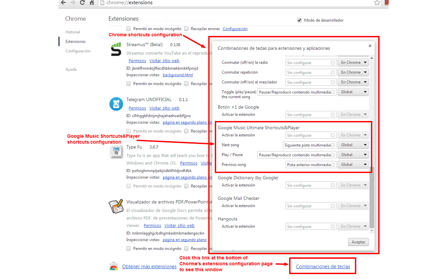The width and height of the screenshot is (447, 279).
Task: Open Configuración in the Chrome sidebar
Action: click(78, 51)
